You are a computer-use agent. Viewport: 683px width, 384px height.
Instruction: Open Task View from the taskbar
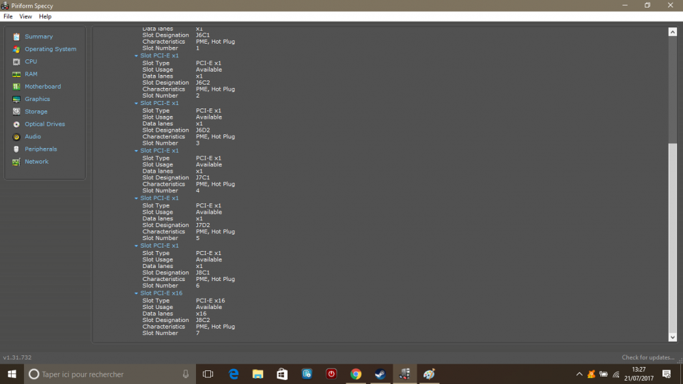click(208, 374)
